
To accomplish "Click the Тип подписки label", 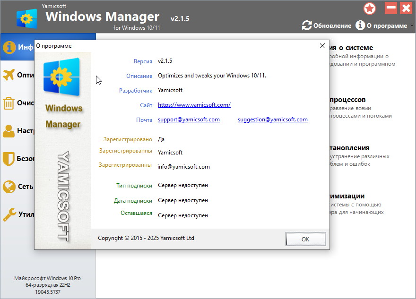I will [x=134, y=186].
